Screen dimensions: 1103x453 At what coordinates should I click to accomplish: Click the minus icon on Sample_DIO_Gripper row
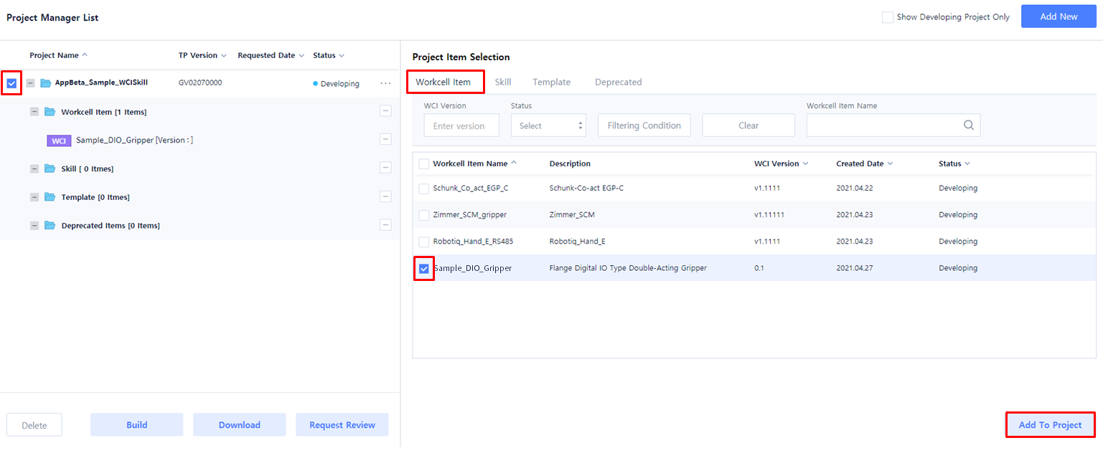pyautogui.click(x=385, y=139)
